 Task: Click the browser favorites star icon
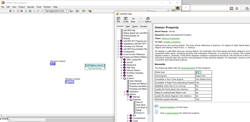[x=237, y=8]
